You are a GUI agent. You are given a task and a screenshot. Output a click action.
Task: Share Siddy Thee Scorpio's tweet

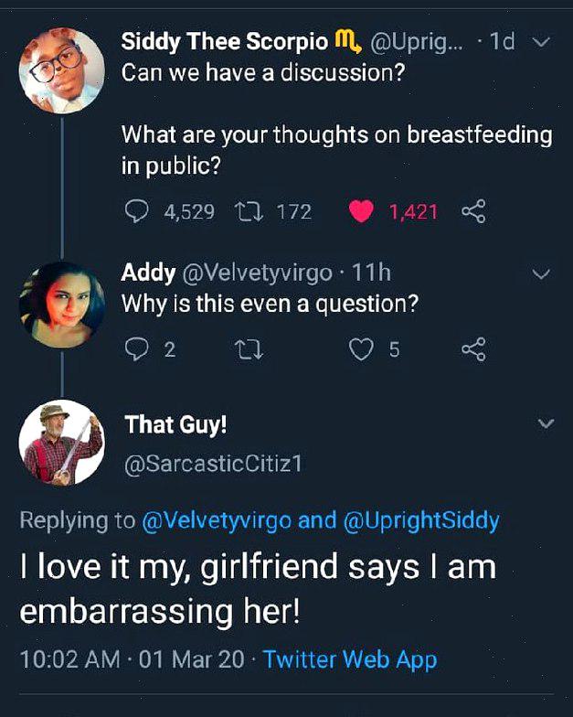[472, 212]
